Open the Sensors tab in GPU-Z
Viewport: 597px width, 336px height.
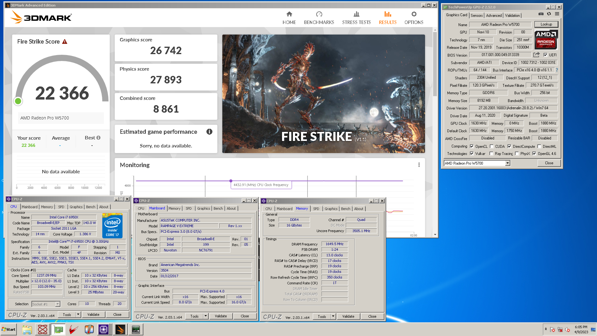(x=477, y=15)
